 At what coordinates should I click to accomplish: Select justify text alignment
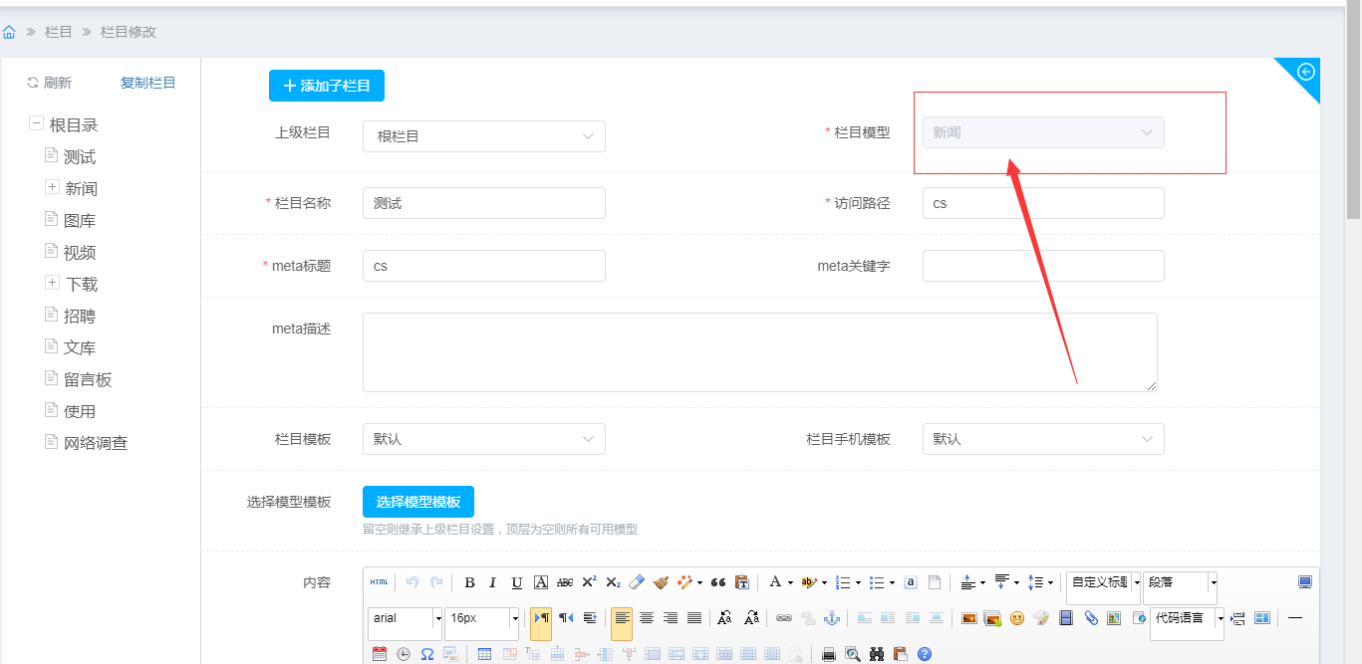pyautogui.click(x=694, y=618)
